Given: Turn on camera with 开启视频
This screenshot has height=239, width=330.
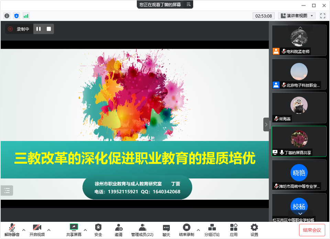Looking at the screenshot, I should (37, 230).
